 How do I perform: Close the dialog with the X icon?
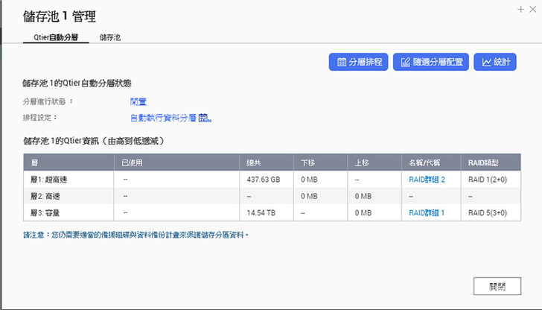[532, 9]
